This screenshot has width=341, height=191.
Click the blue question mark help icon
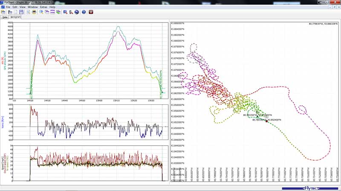point(84,12)
